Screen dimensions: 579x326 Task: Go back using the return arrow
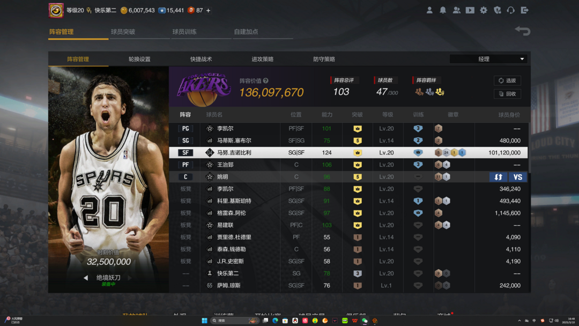click(523, 31)
